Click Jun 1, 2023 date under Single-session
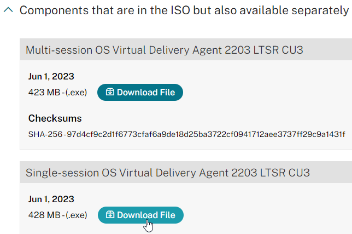This screenshot has width=352, height=234. pyautogui.click(x=51, y=199)
